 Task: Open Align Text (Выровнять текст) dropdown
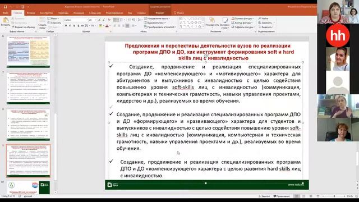click(x=155, y=22)
